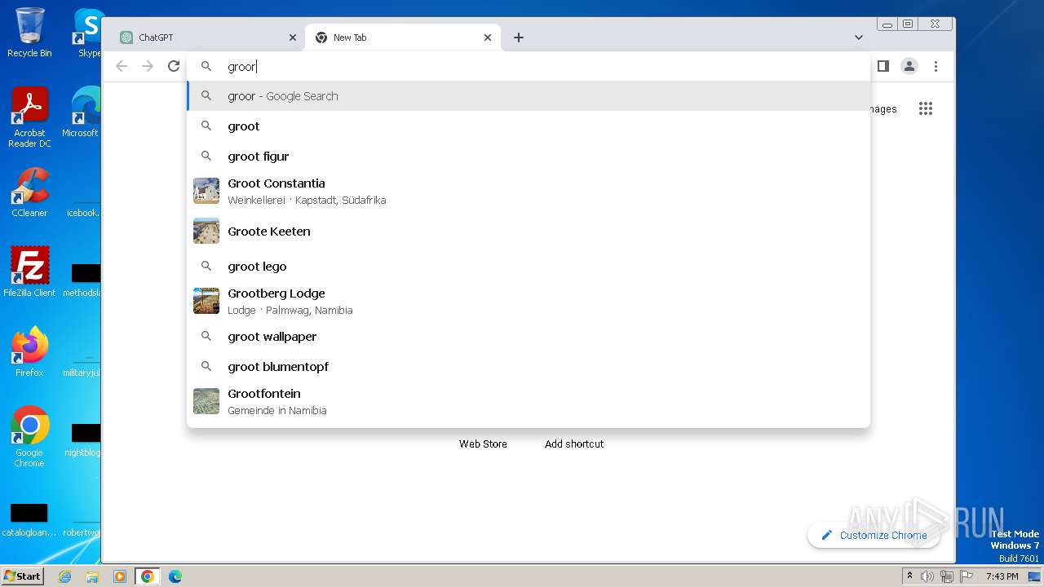Open the Google Chrome desktop icon

click(x=29, y=437)
